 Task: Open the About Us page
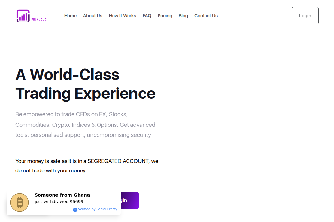click(x=93, y=16)
